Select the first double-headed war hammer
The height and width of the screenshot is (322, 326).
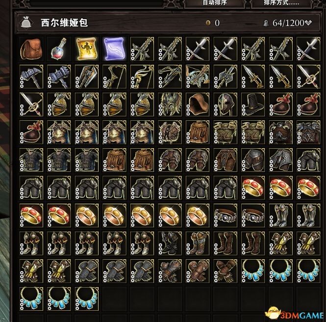[x=31, y=77]
